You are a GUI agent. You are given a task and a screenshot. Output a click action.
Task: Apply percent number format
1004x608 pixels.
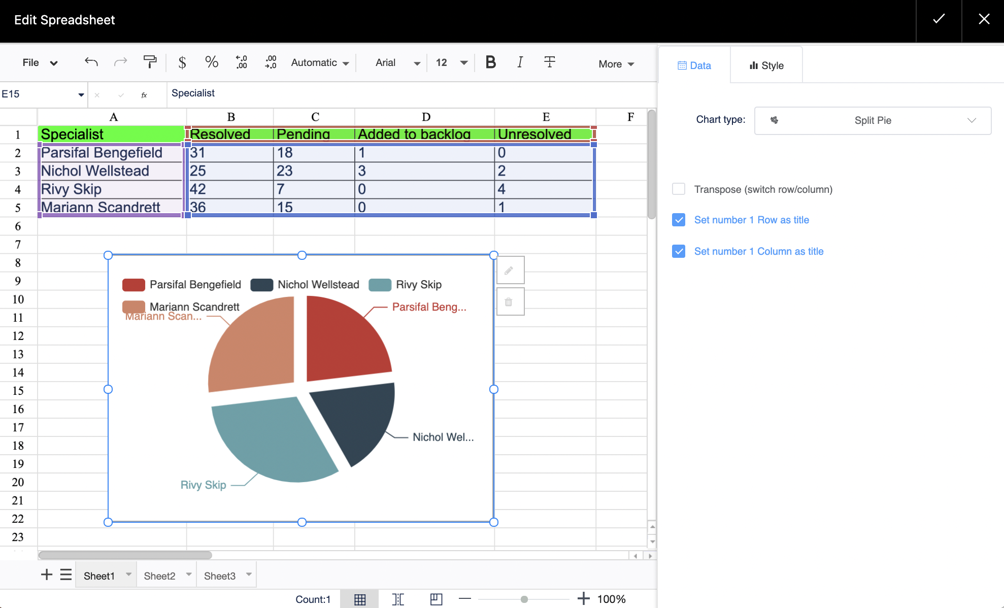(212, 62)
